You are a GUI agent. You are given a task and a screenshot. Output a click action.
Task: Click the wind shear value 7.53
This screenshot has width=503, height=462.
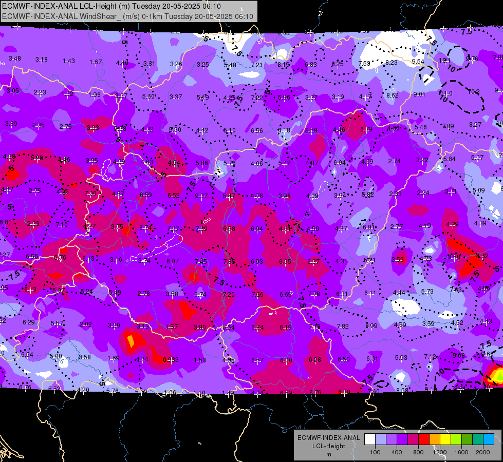tap(364, 63)
